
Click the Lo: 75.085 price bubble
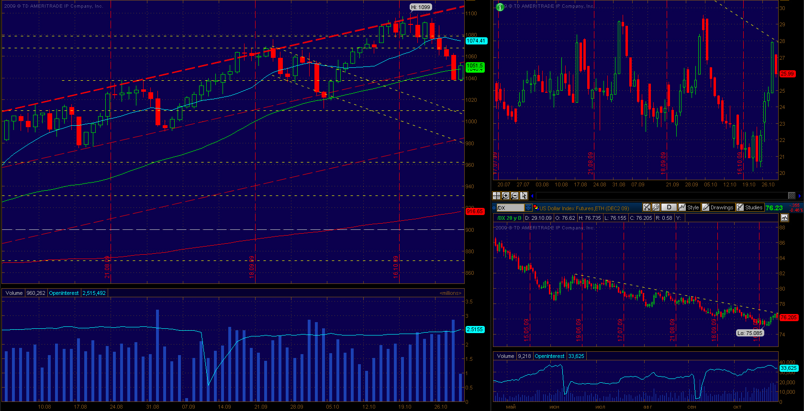coord(750,333)
